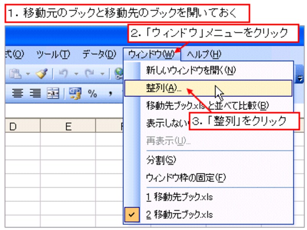This screenshot has width=307, height=230.
Task: Choose 移動先ブック.xls と並べて比較(B)
Action: [x=208, y=106]
